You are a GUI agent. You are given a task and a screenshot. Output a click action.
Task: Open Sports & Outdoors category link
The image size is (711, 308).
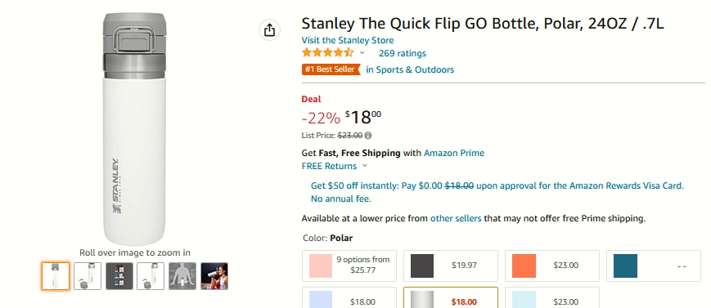tap(410, 69)
